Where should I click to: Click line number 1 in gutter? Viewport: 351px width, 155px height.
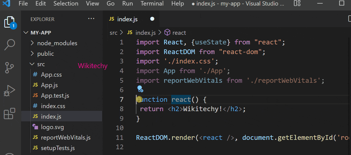(122, 42)
